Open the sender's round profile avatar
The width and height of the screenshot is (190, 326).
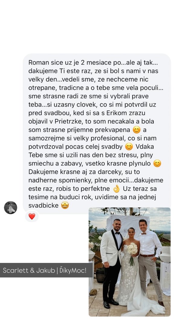(10, 207)
